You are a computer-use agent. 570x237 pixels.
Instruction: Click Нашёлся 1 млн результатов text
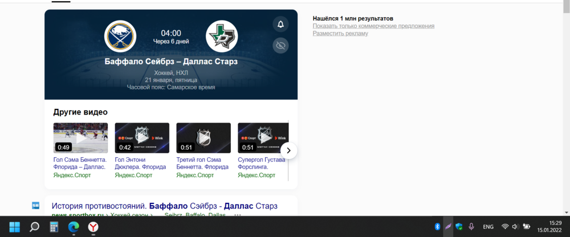coord(353,19)
